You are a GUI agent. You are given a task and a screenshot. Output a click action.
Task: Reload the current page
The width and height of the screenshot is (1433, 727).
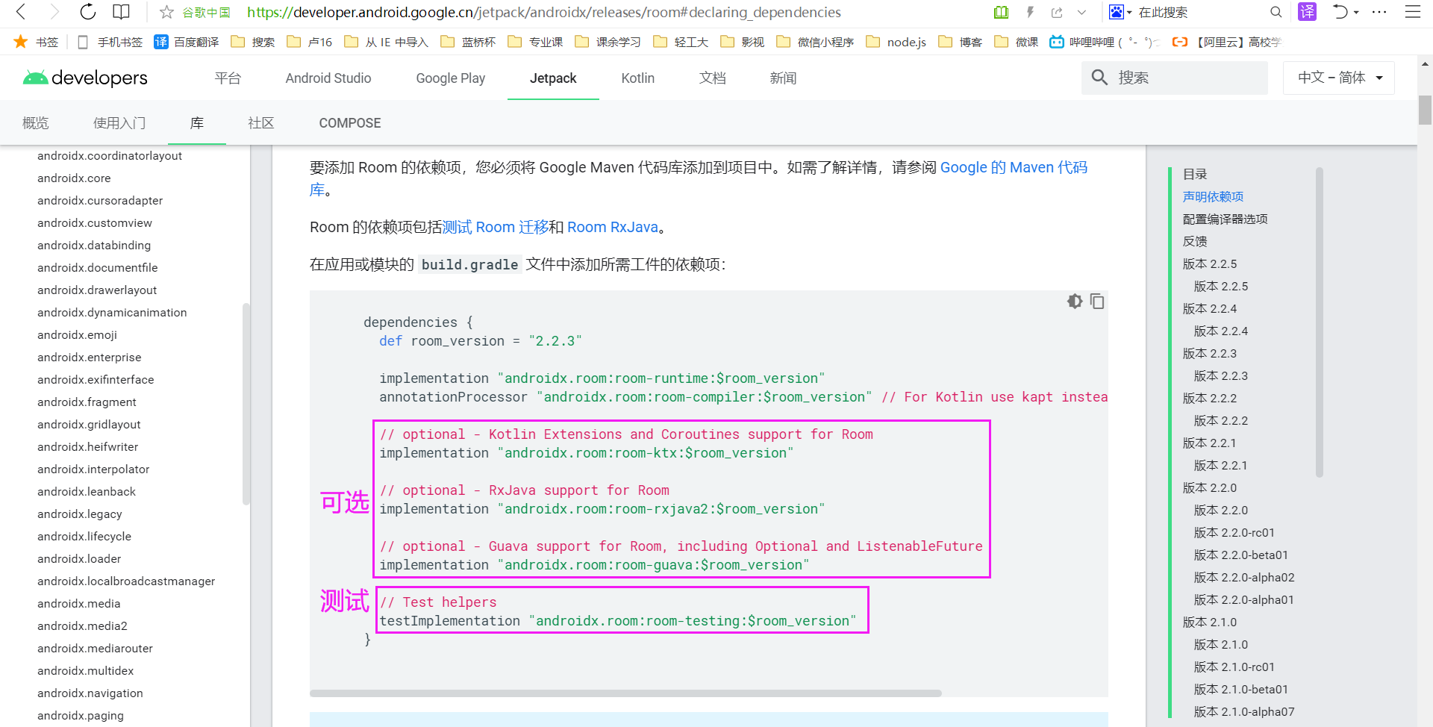88,12
